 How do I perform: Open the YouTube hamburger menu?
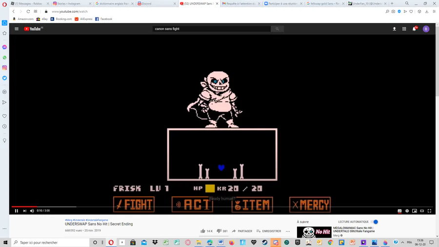17,29
